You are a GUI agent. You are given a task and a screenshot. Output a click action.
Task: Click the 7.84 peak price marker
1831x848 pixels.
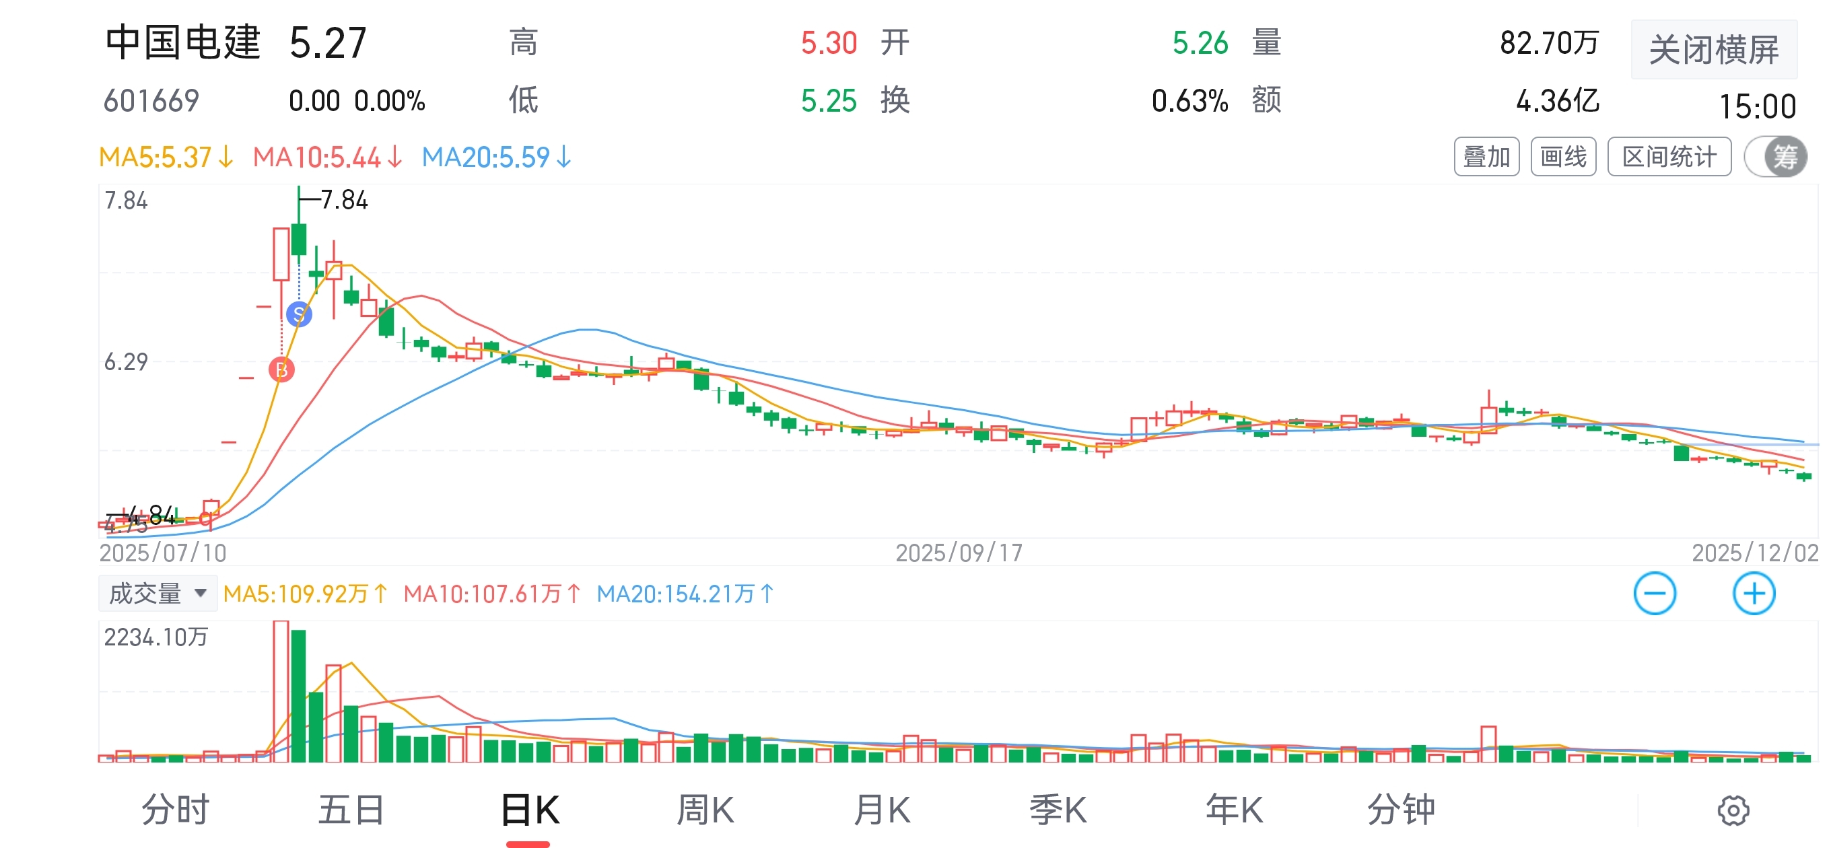click(x=343, y=200)
